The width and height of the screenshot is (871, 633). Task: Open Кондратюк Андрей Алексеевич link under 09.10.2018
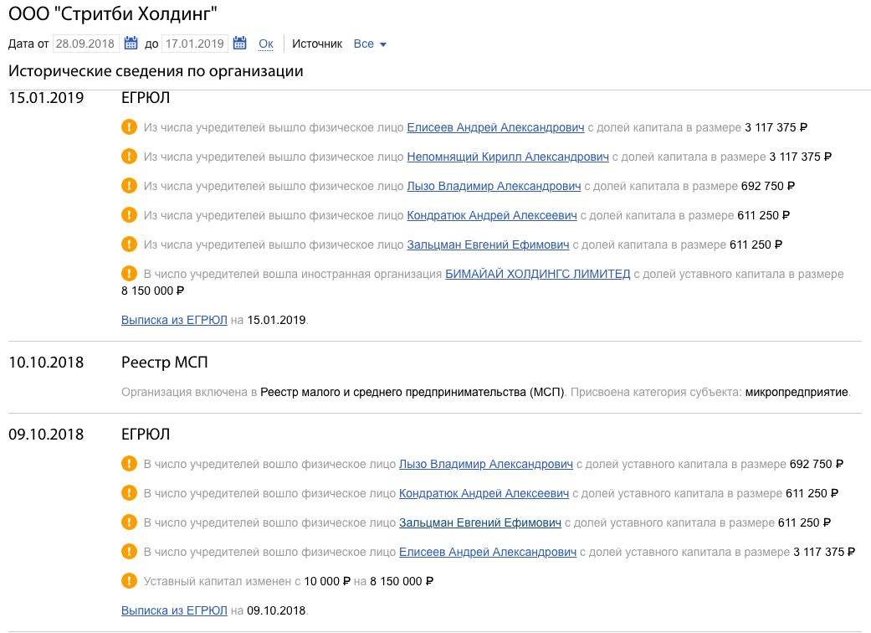click(x=484, y=493)
